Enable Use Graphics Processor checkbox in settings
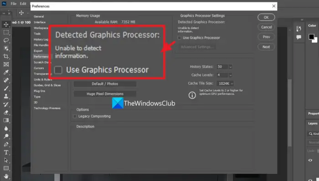The width and height of the screenshot is (319, 181). coord(179,38)
